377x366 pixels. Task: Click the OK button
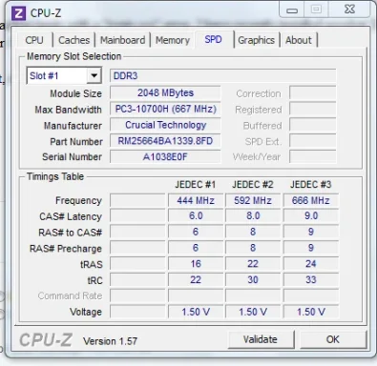pyautogui.click(x=333, y=339)
